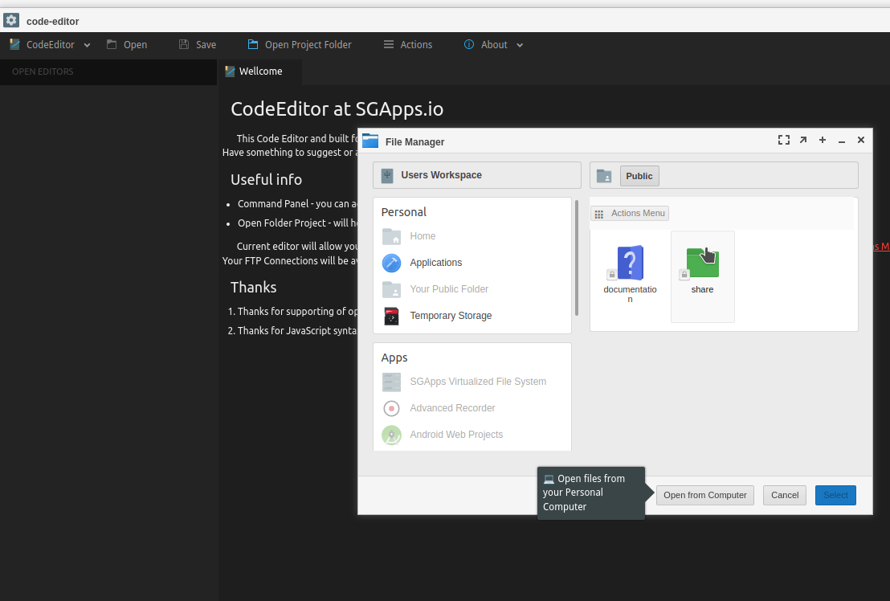Viewport: 890px width, 601px height.
Task: Click Open Project Folder
Action: (300, 45)
